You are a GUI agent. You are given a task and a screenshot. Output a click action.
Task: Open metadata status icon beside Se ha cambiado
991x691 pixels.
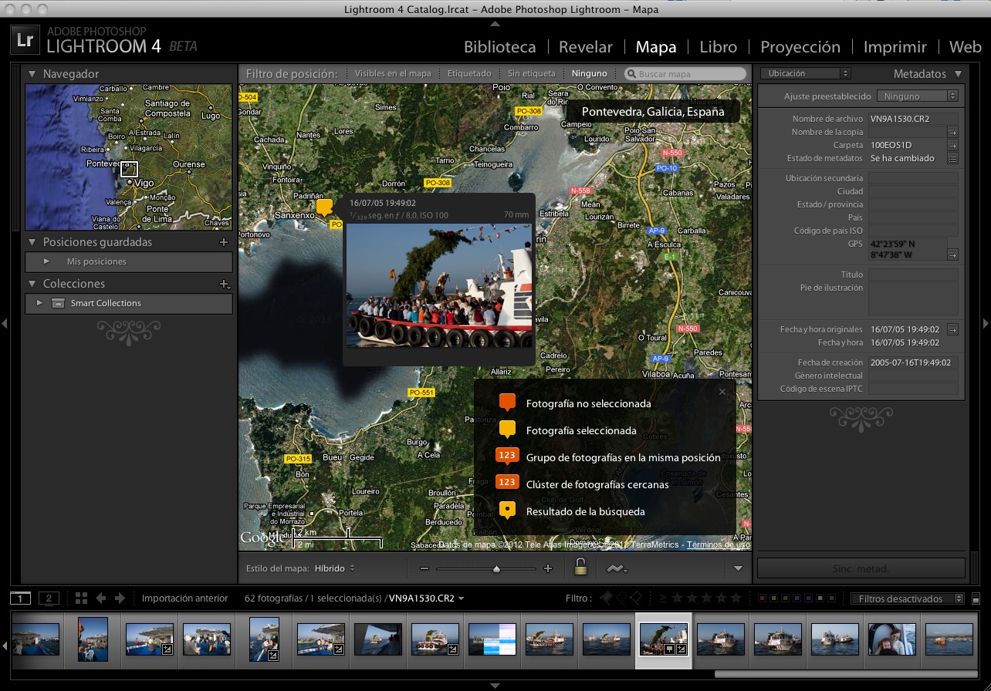pos(952,159)
